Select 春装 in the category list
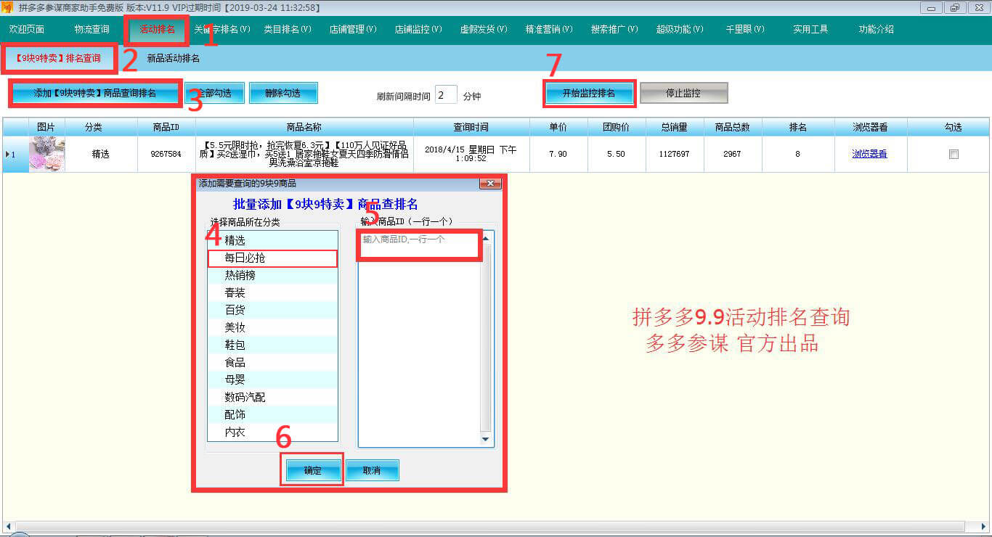992x537 pixels. click(273, 292)
